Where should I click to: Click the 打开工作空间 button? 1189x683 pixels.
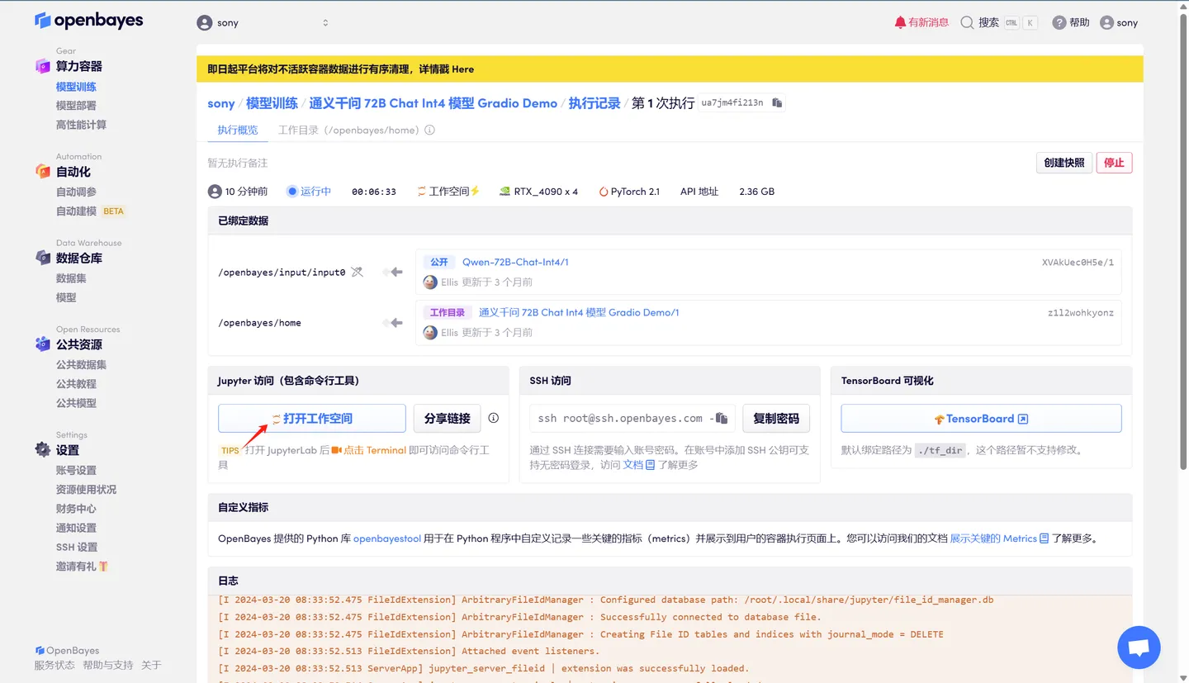click(x=312, y=419)
